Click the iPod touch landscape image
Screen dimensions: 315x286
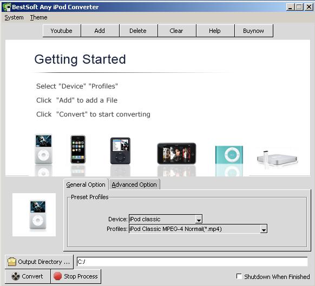click(x=176, y=153)
